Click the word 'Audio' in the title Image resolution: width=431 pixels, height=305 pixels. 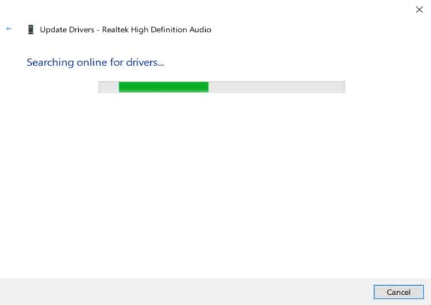pyautogui.click(x=200, y=29)
